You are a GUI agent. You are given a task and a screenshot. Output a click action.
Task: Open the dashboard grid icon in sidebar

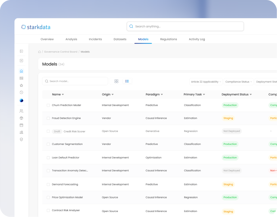click(x=21, y=78)
